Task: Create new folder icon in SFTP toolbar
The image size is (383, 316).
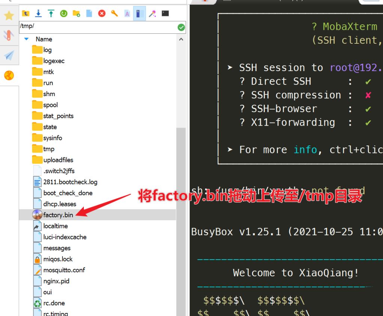Action: coord(76,13)
